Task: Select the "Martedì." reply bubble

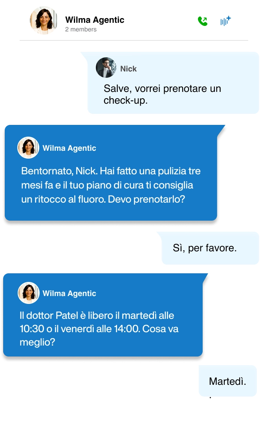Action: tap(227, 381)
